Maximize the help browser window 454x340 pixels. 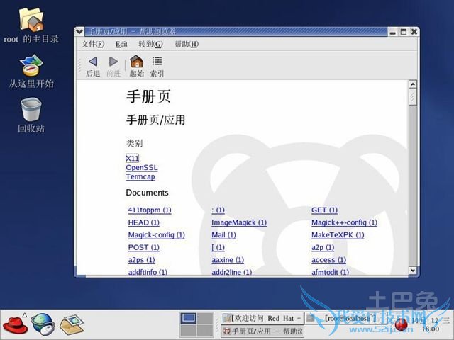[x=404, y=32]
